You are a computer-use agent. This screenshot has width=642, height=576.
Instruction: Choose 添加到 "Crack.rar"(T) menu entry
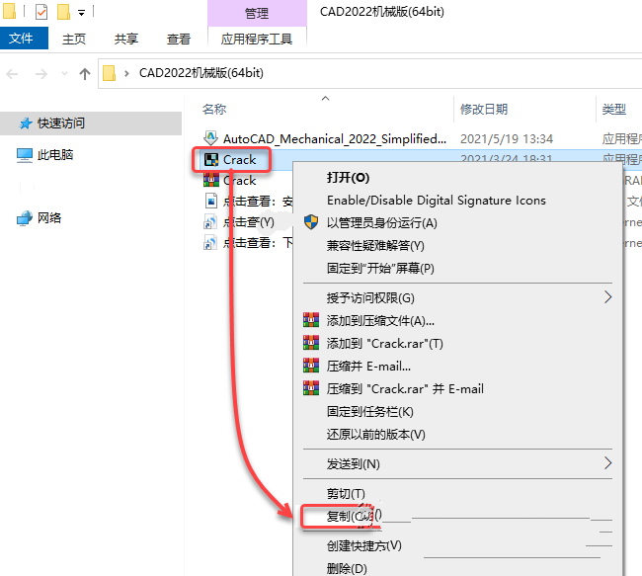(384, 343)
